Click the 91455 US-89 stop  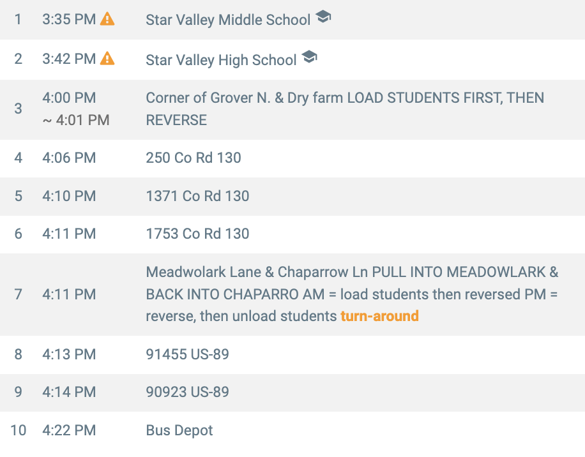187,354
